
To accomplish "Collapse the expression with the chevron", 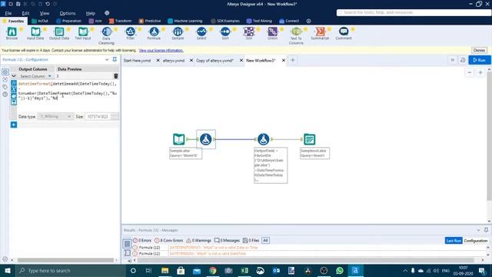I will pyautogui.click(x=14, y=76).
